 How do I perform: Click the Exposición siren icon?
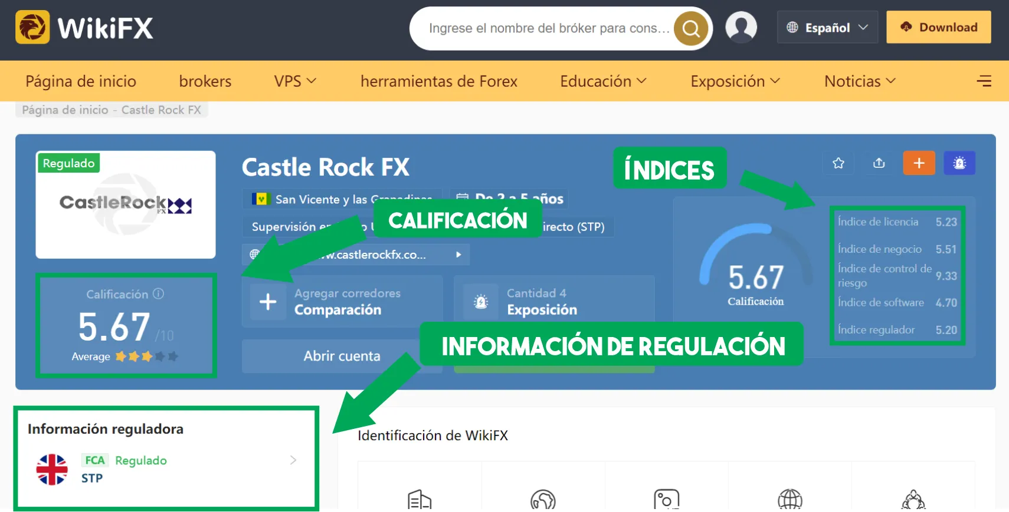pos(481,302)
